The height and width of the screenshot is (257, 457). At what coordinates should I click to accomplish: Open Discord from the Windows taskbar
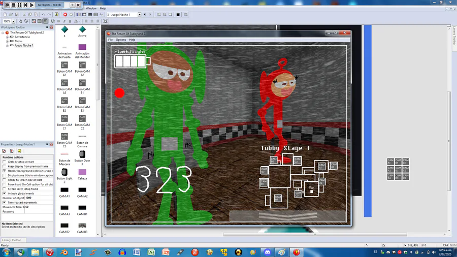point(267,252)
